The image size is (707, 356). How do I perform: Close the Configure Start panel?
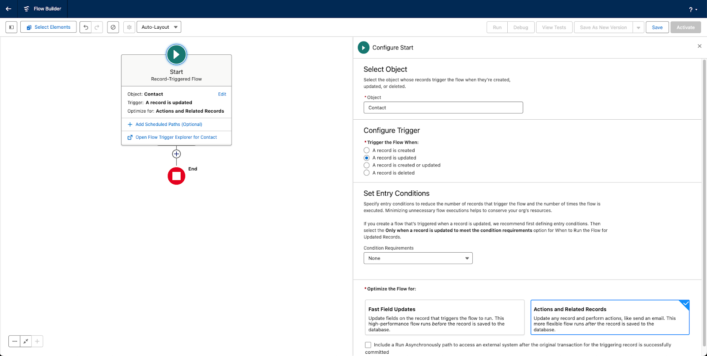pos(699,46)
